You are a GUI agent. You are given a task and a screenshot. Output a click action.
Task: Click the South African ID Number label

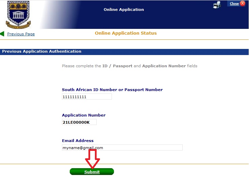[112, 90]
